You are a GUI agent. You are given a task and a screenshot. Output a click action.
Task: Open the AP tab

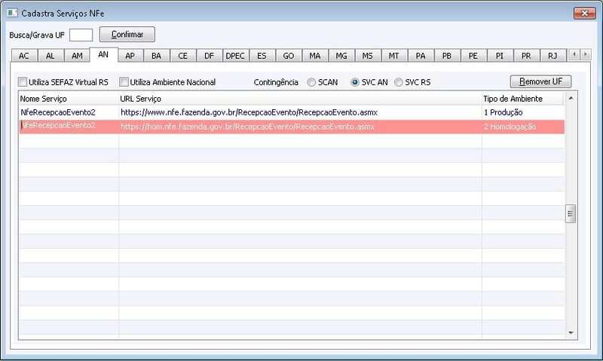pyautogui.click(x=130, y=56)
